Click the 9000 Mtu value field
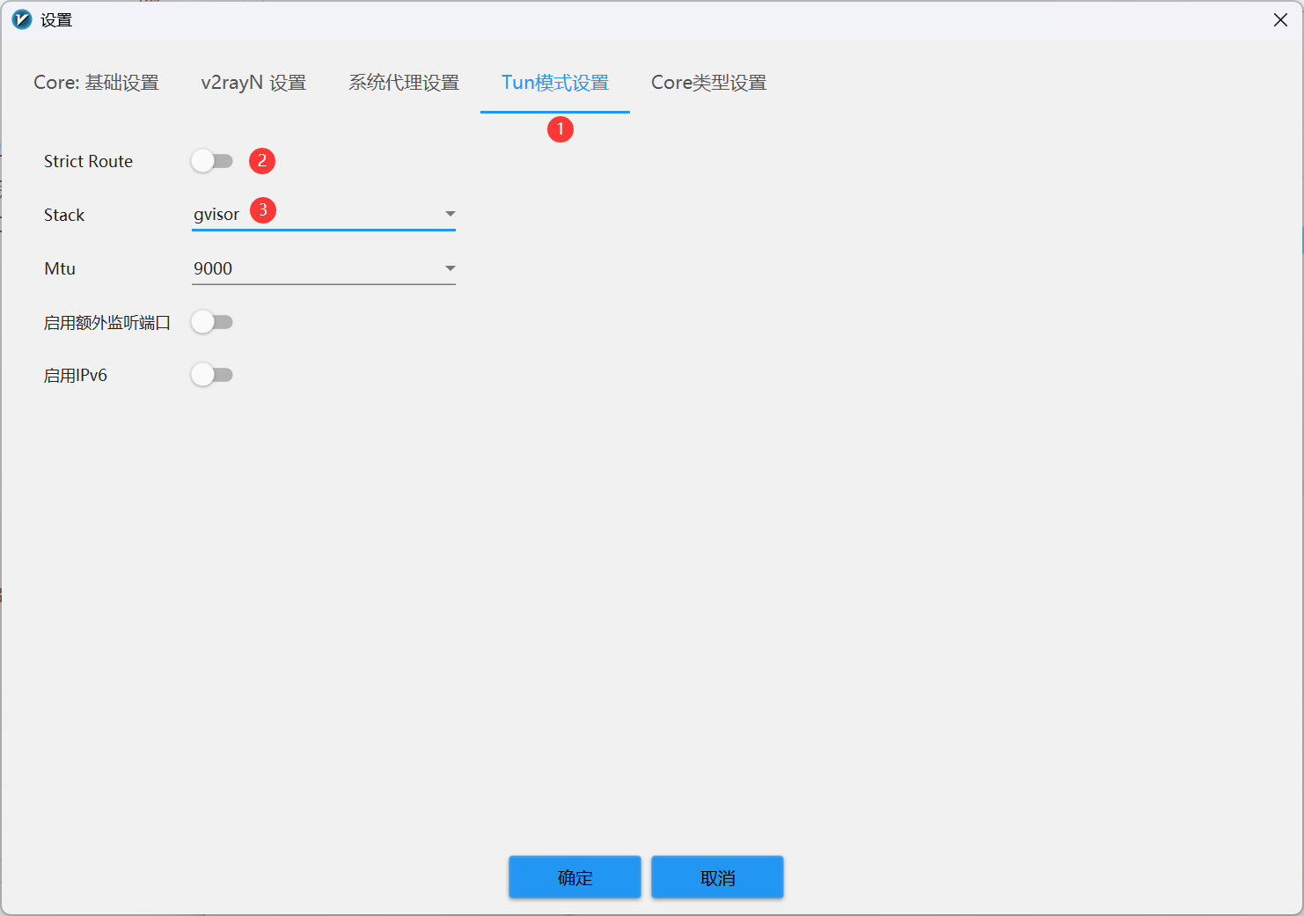Image resolution: width=1304 pixels, height=916 pixels. pyautogui.click(x=324, y=268)
